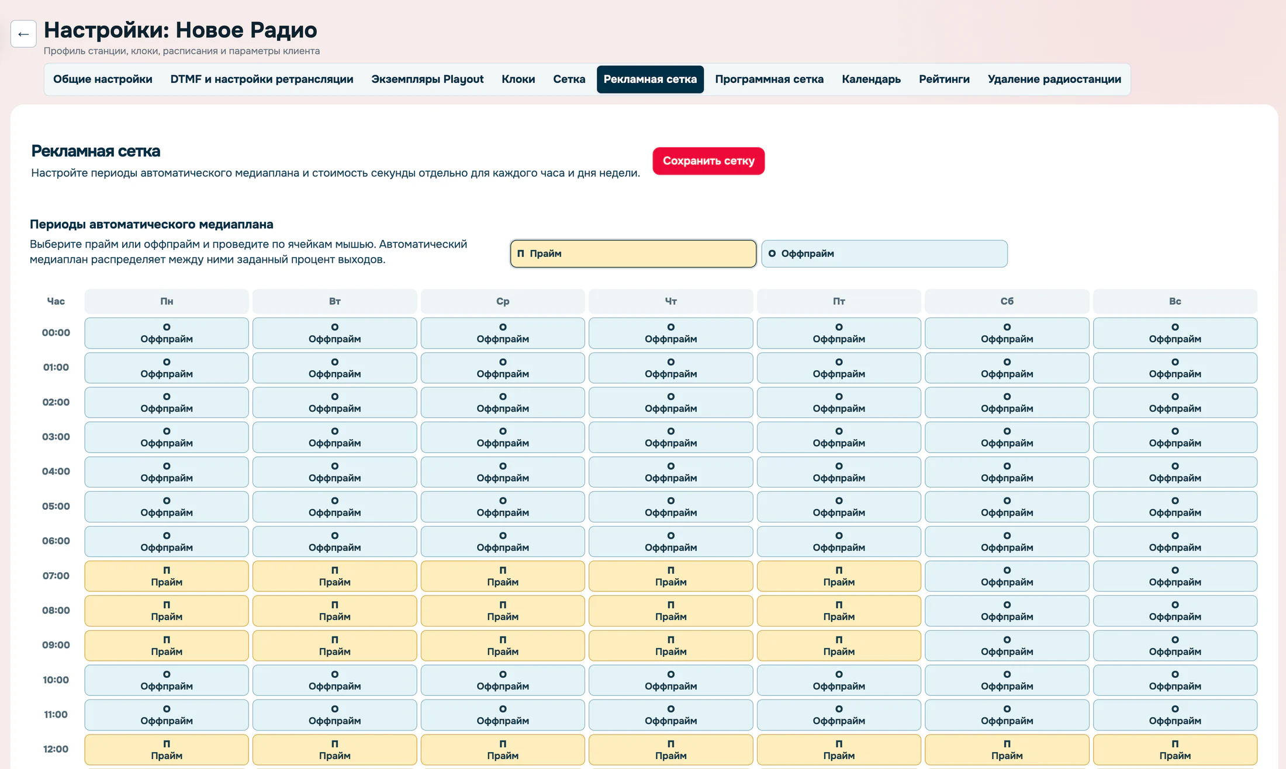Toggle Thursday 03:00 Оффпрайм cell
The image size is (1286, 769).
(x=671, y=437)
